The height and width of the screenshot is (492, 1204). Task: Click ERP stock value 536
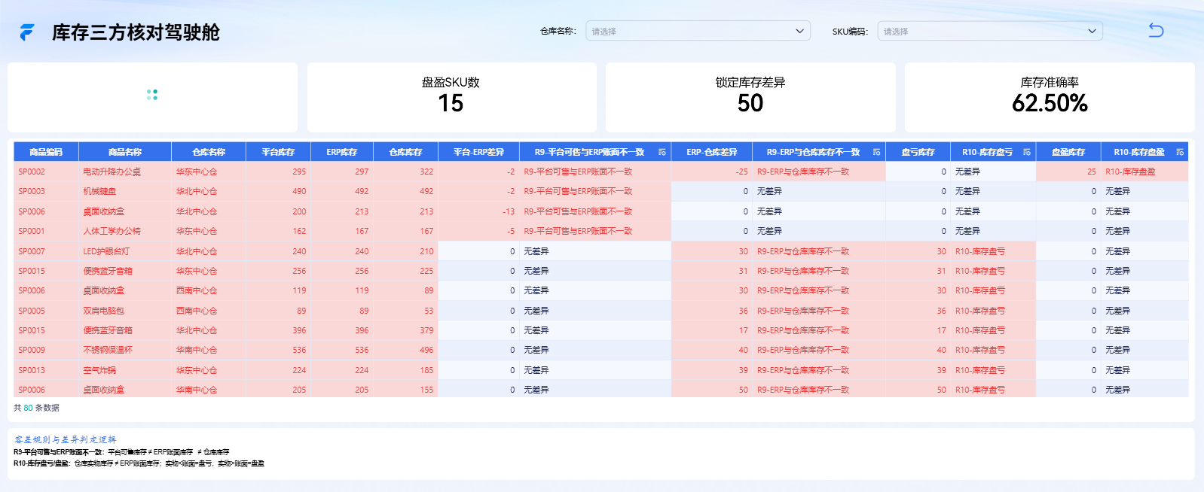pos(362,350)
